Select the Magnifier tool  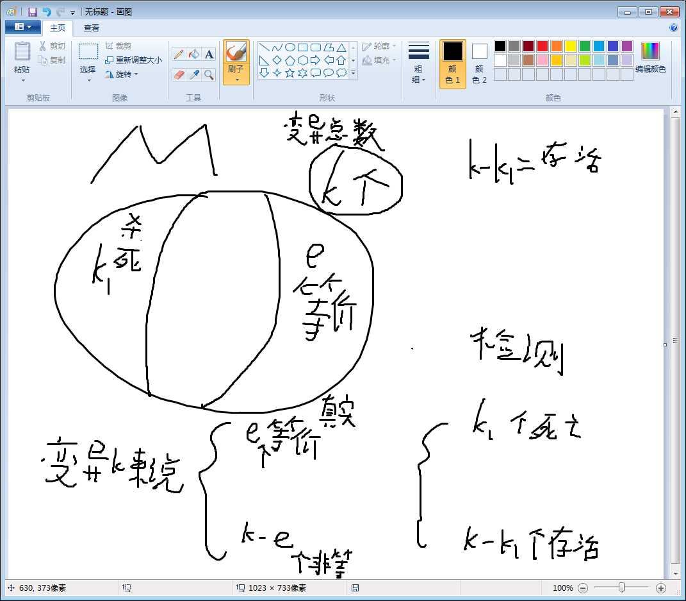pos(209,75)
